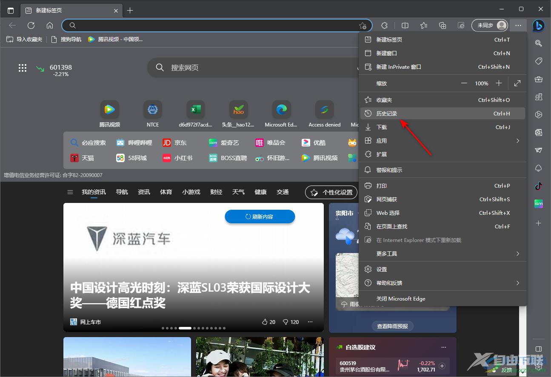Choose 打印 from the menu
Screen dimensions: 551x377
tap(443, 186)
